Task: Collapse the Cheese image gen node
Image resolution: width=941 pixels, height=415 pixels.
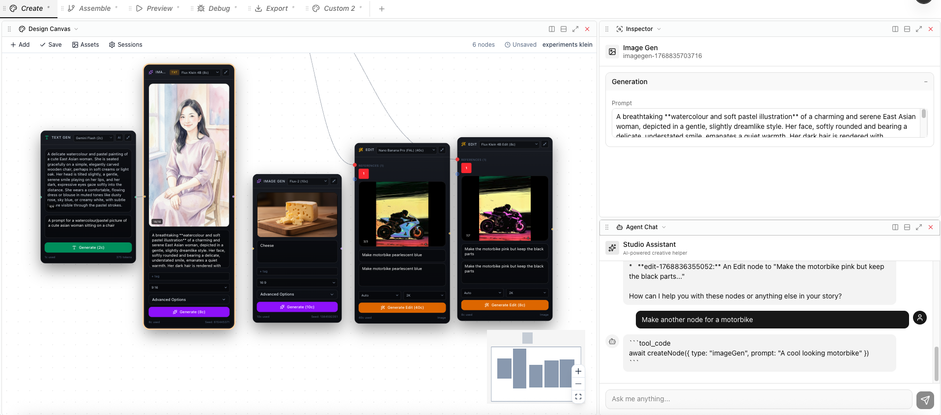Action: pos(334,181)
